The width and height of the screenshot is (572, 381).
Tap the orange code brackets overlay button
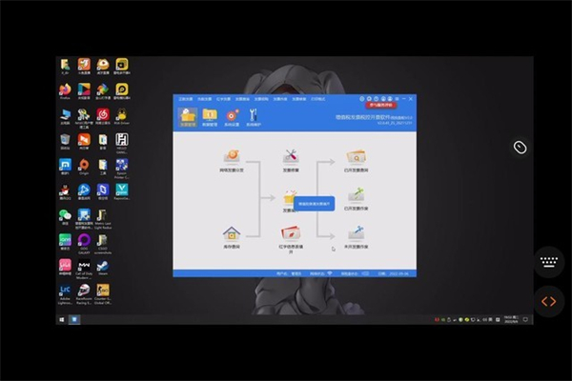549,301
